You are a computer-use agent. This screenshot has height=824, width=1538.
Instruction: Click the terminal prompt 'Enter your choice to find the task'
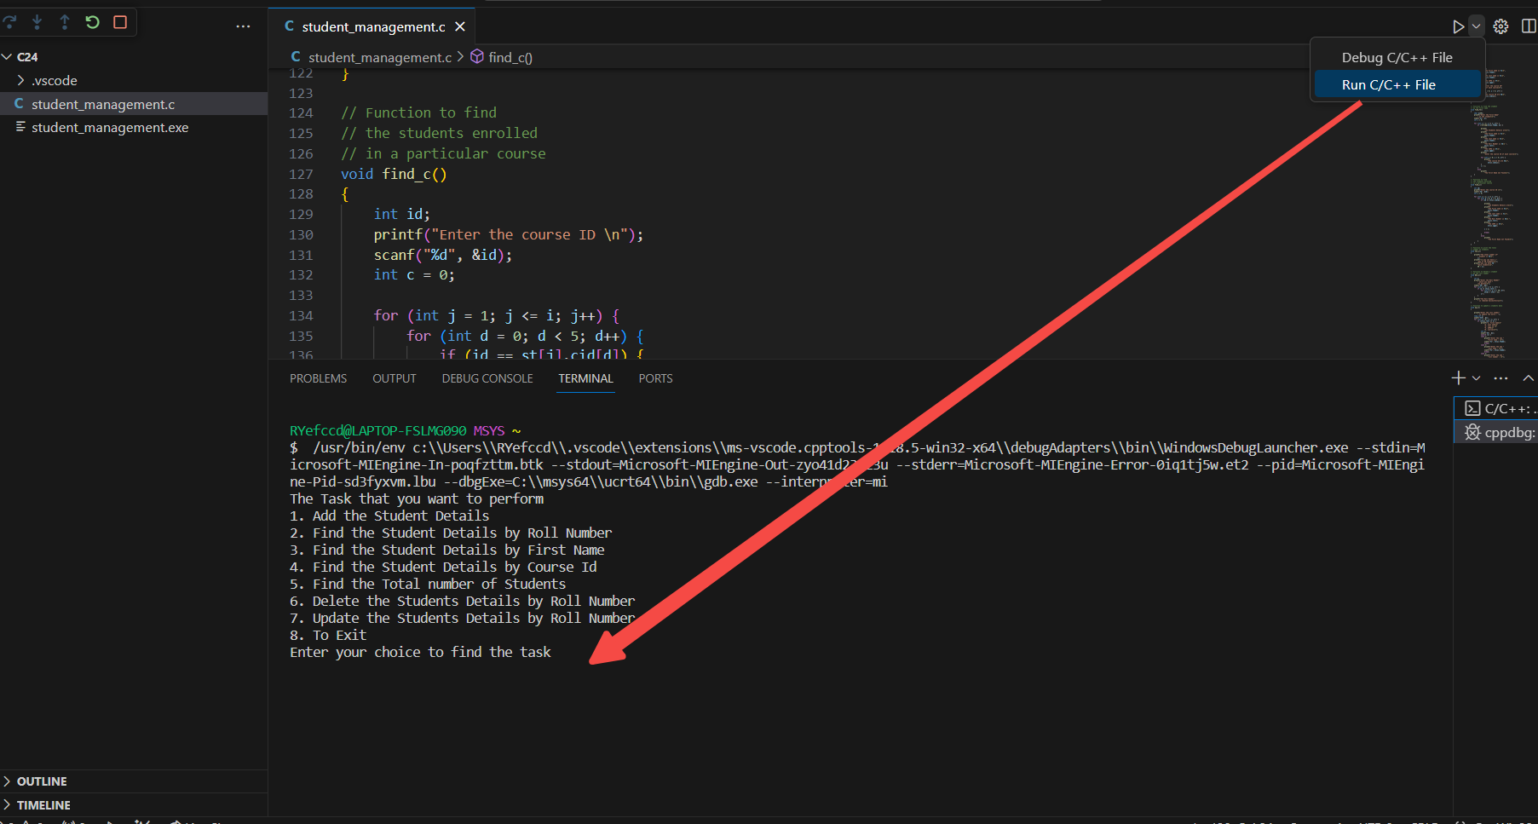point(420,652)
